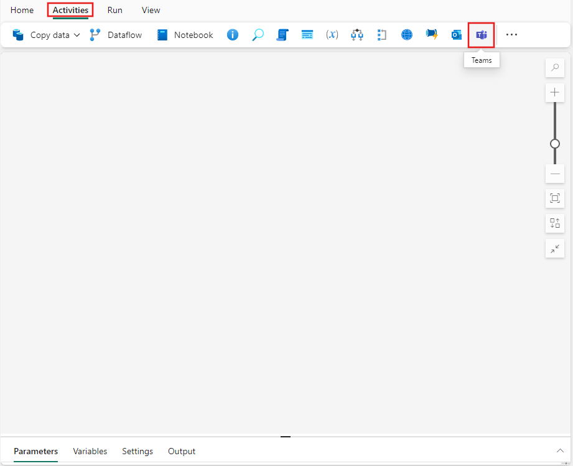Open the Variables tab
The width and height of the screenshot is (573, 466).
click(90, 452)
